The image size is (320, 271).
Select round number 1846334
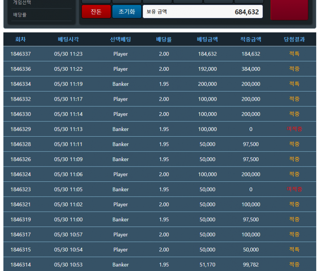(x=21, y=84)
